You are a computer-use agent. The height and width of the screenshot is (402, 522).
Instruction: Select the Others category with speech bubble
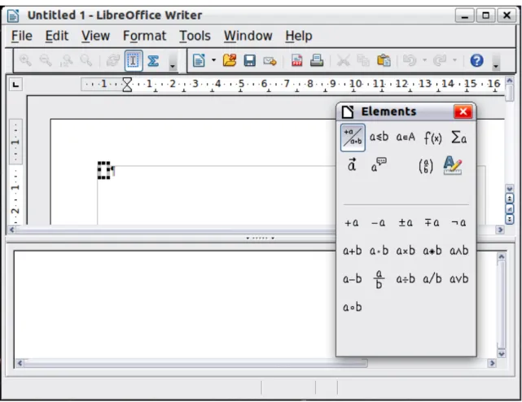379,165
